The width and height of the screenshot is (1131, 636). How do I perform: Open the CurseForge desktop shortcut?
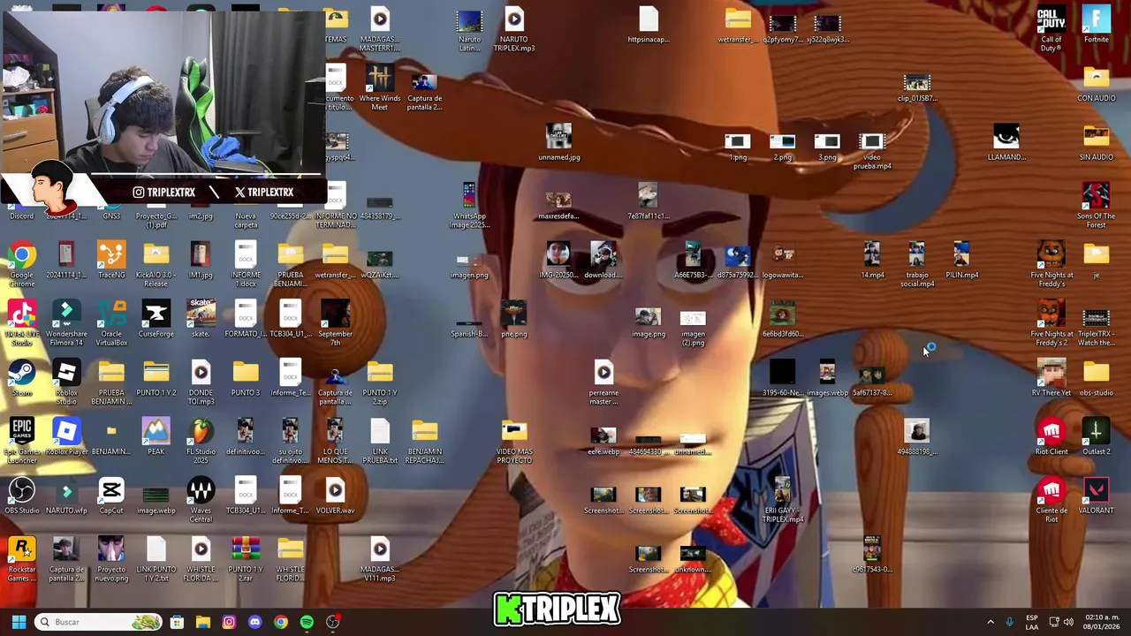[x=156, y=318]
